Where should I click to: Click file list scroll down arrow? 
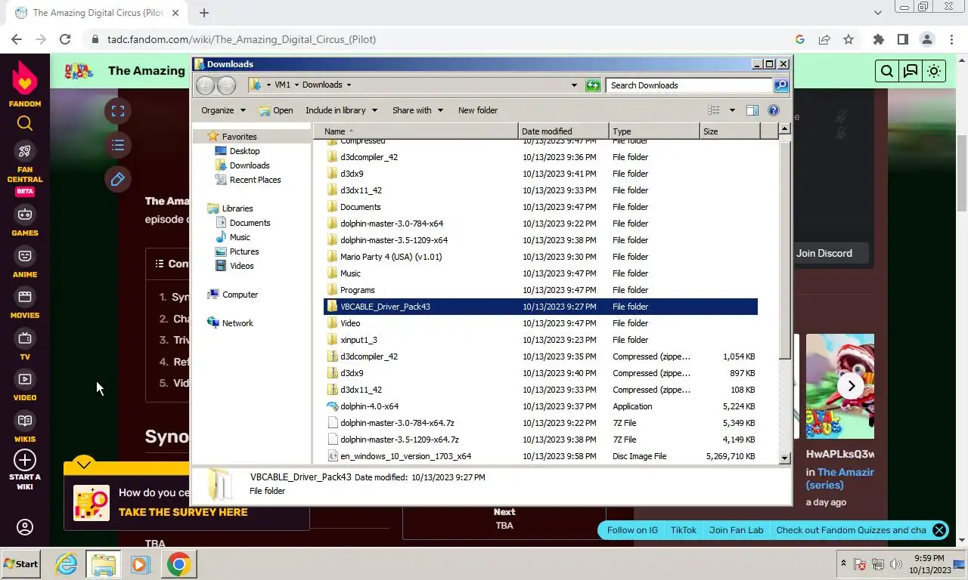pos(784,458)
